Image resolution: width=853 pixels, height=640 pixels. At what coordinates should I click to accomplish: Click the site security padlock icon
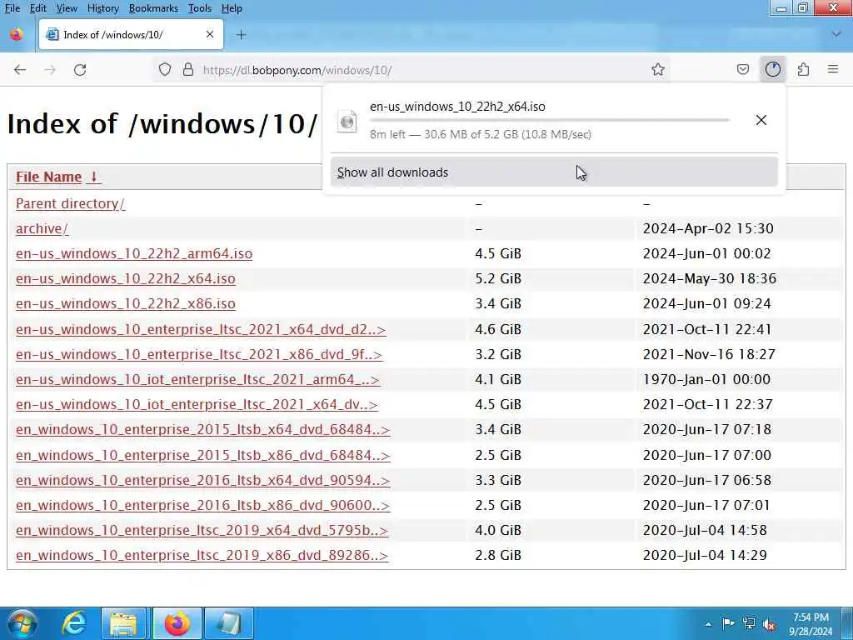[188, 70]
